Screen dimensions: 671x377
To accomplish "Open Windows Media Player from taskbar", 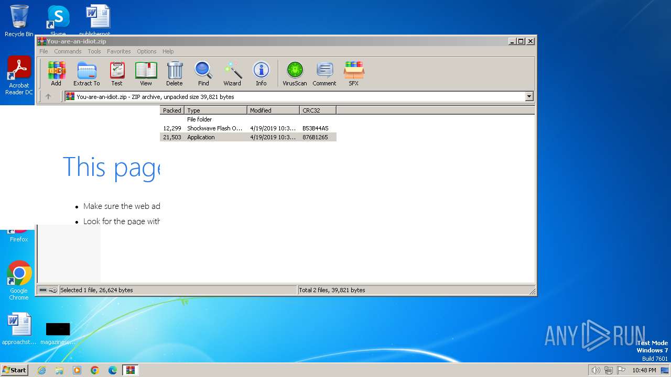I will point(77,370).
